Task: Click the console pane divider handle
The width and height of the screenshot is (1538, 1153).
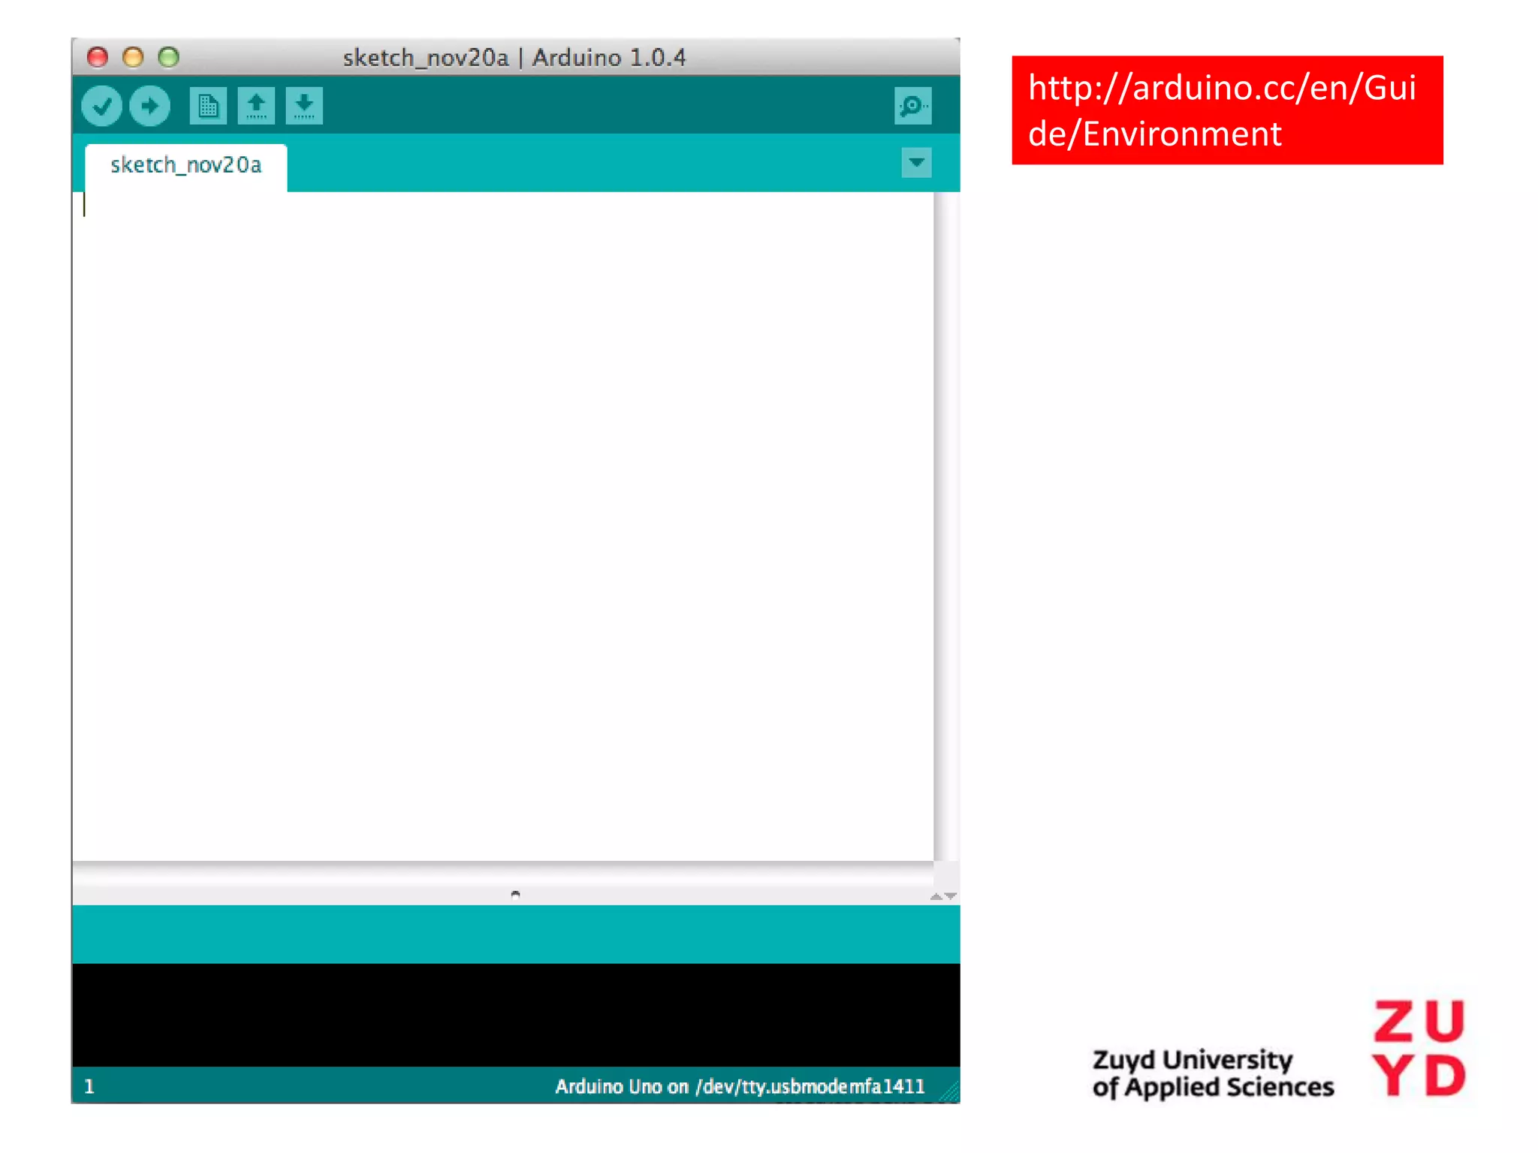Action: point(515,894)
